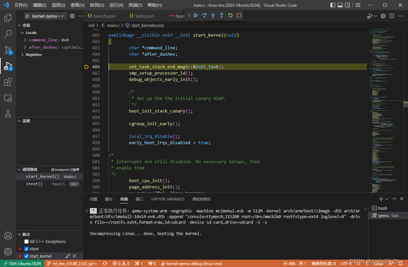The width and height of the screenshot is (408, 267).
Task: Remove the start_kernel breakpoint
Action: click(75, 256)
